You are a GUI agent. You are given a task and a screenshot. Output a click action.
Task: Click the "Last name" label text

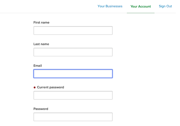pos(41,44)
